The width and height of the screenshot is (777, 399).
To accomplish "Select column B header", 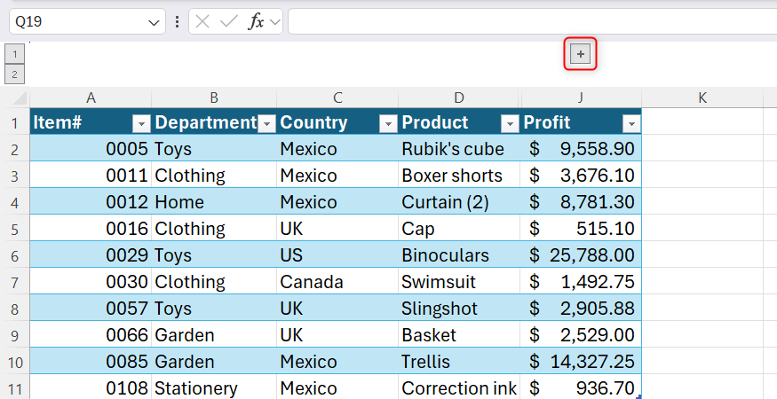I will 214,98.
